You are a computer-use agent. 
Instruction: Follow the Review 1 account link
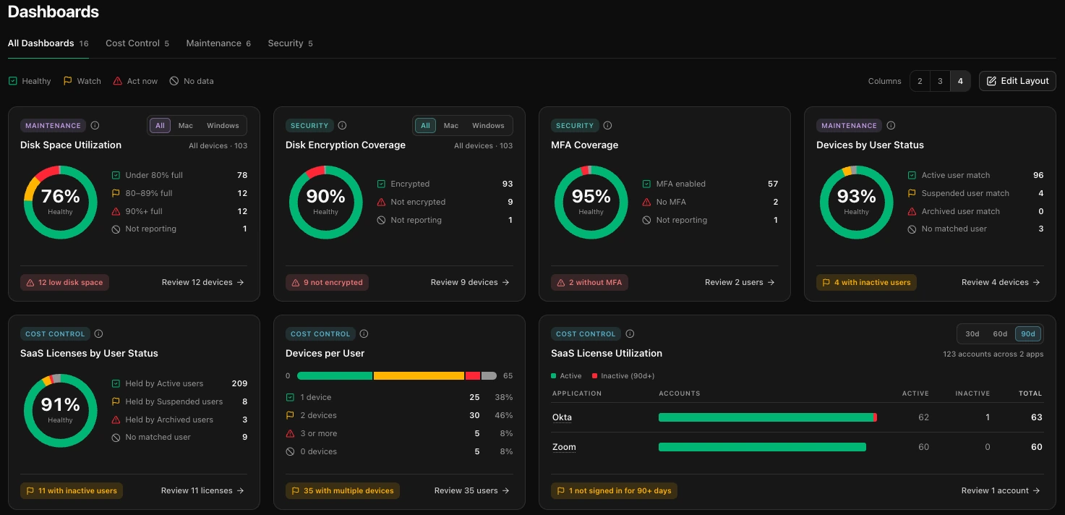tap(1001, 490)
